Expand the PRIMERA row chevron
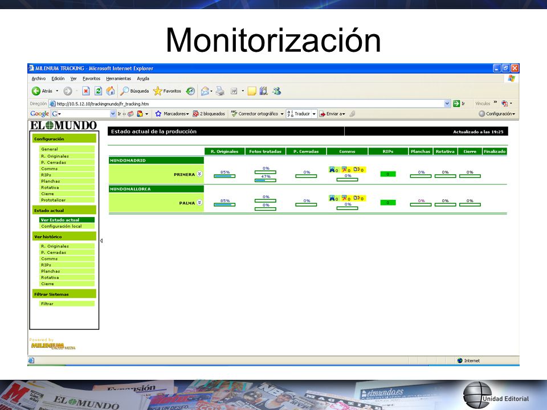This screenshot has width=547, height=410. tap(199, 174)
